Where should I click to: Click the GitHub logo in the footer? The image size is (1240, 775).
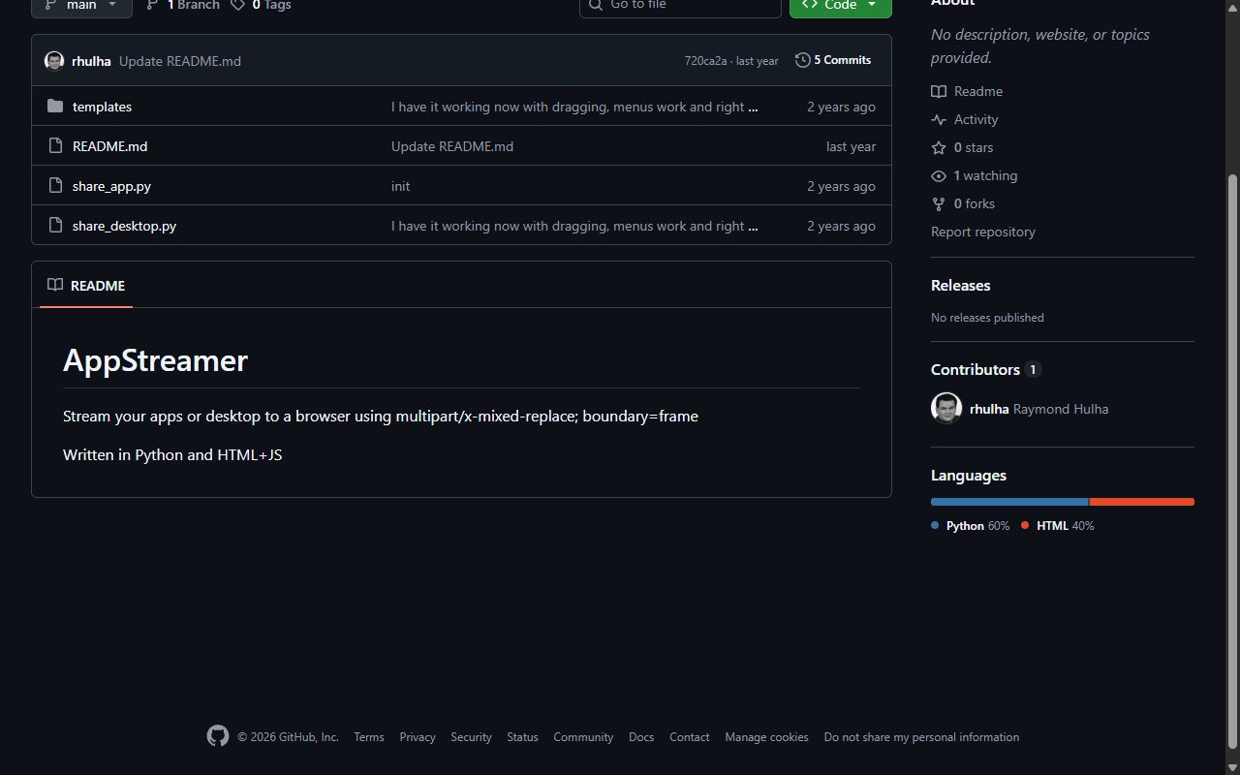[x=218, y=736]
